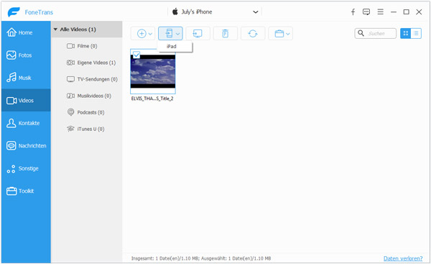Image resolution: width=431 pixels, height=264 pixels.
Task: Click the Insgesamt status bar text
Action: (201, 258)
